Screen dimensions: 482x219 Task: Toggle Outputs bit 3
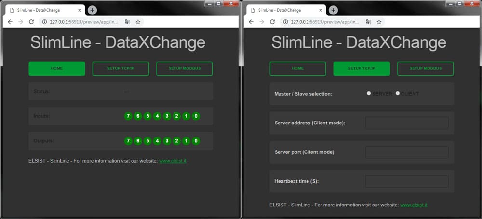coord(167,141)
